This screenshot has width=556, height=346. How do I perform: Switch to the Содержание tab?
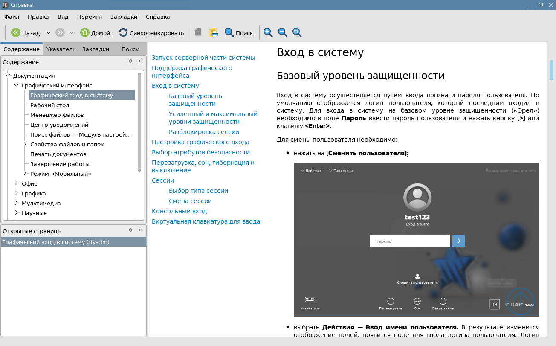22,49
